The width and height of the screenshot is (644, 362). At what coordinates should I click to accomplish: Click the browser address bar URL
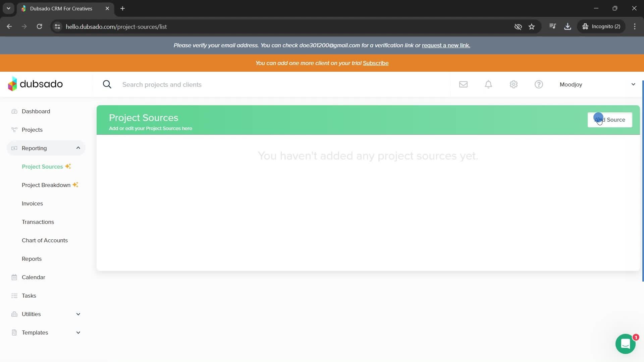[116, 26]
